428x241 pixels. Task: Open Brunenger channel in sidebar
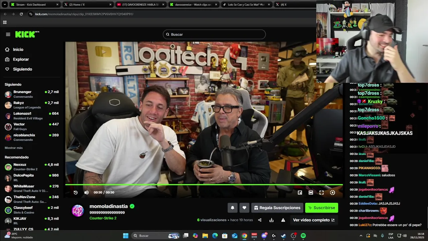click(x=32, y=94)
